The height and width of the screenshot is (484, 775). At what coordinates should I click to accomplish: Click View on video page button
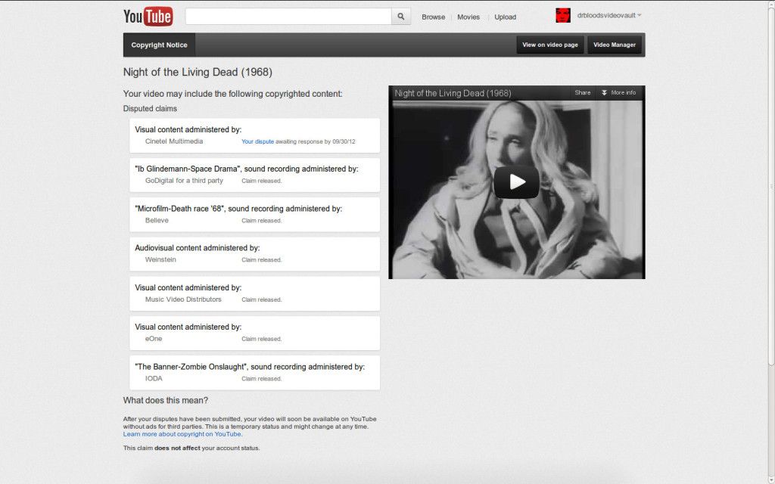click(550, 45)
